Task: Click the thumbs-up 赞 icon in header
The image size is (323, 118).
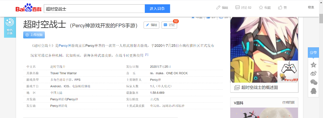Action: (x=280, y=8)
